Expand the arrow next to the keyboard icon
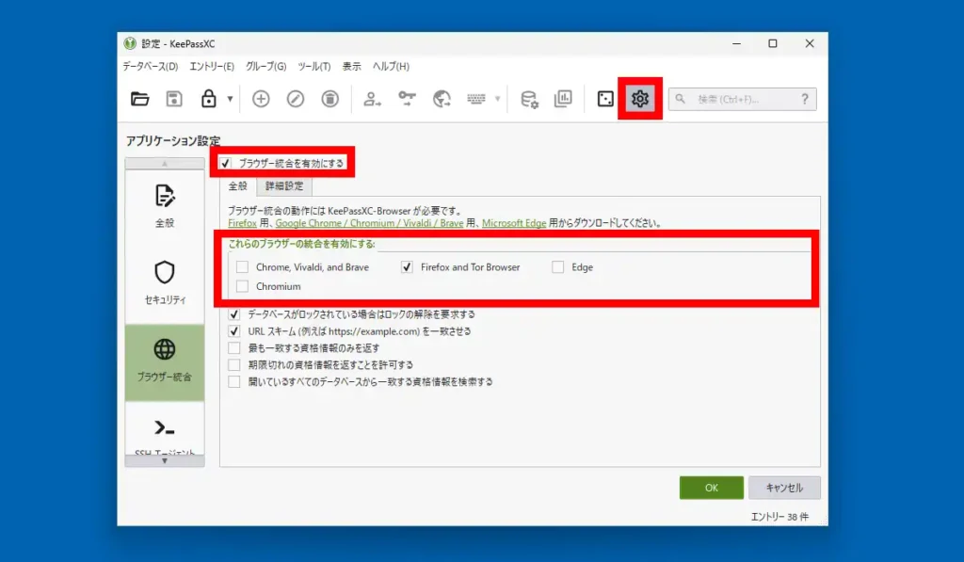The image size is (964, 562). (x=497, y=99)
